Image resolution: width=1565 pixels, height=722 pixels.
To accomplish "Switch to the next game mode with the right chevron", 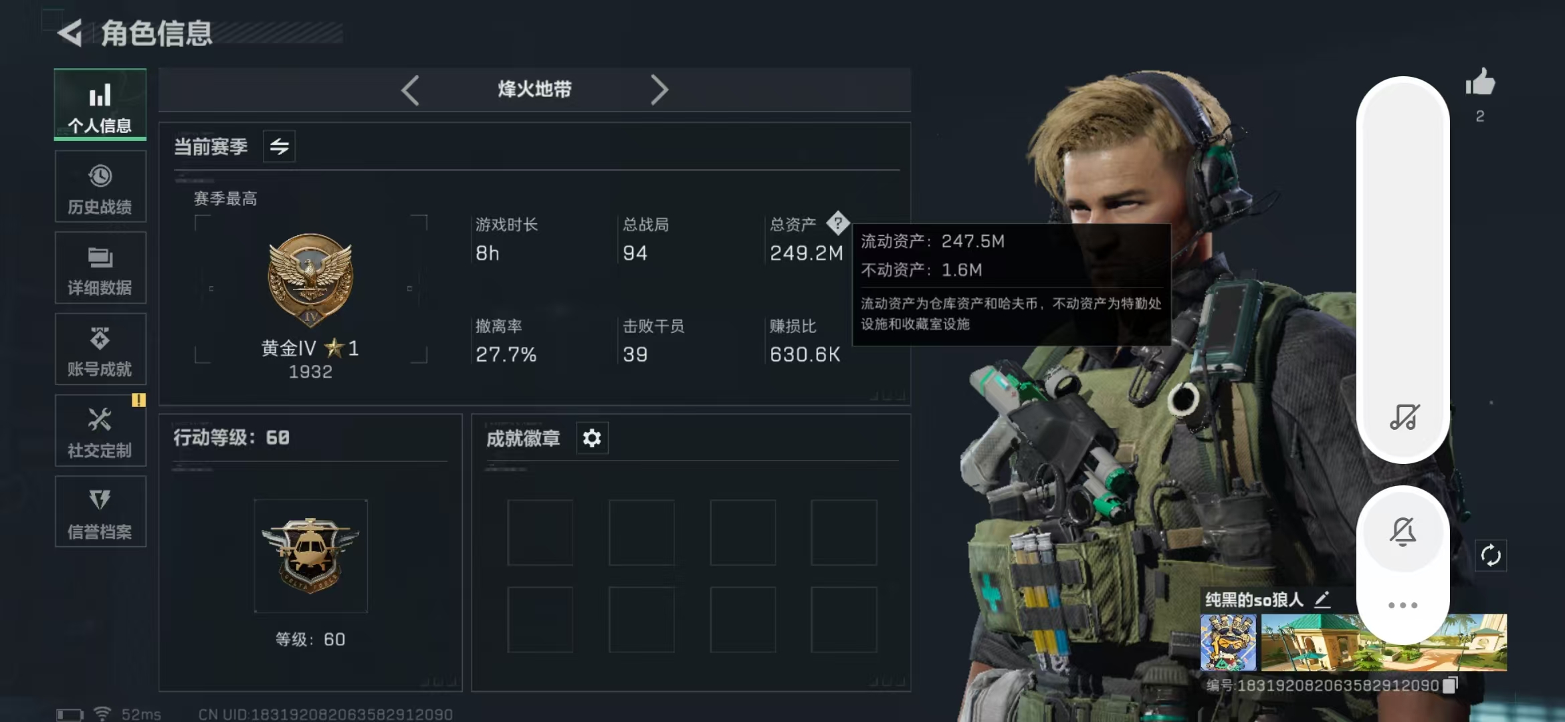I will 659,90.
